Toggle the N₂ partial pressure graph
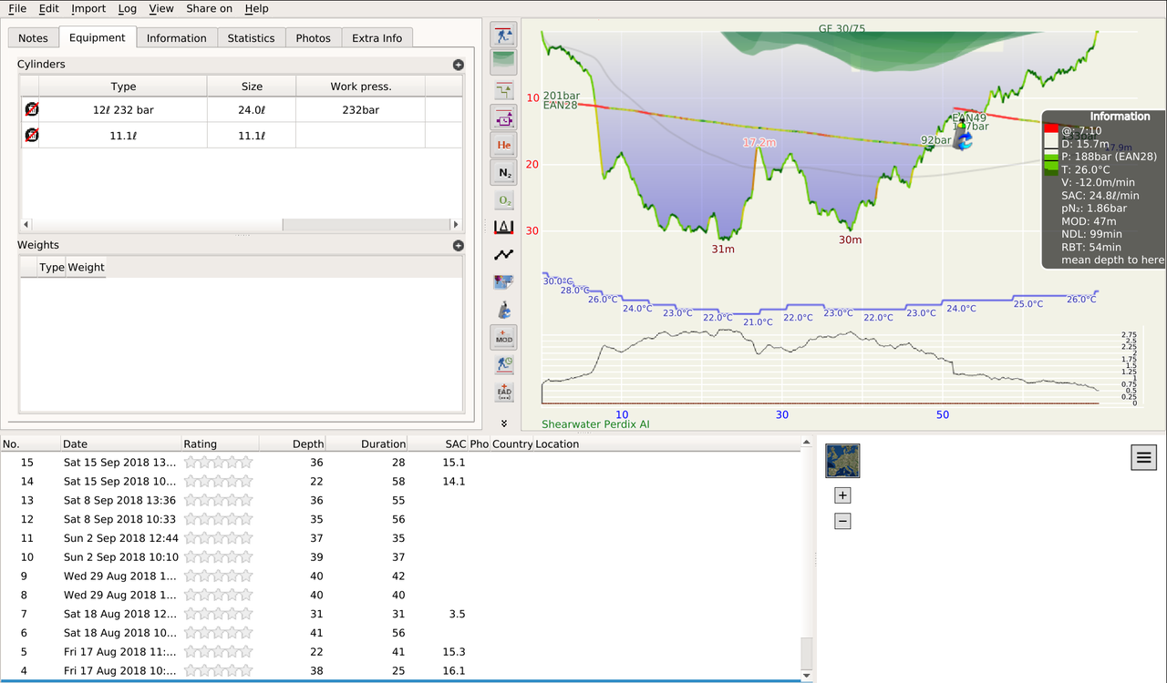1167x683 pixels. 503,172
